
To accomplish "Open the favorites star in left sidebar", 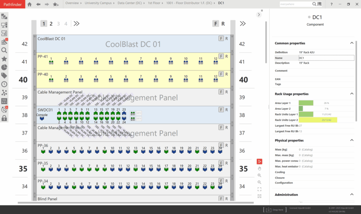I will (4, 59).
